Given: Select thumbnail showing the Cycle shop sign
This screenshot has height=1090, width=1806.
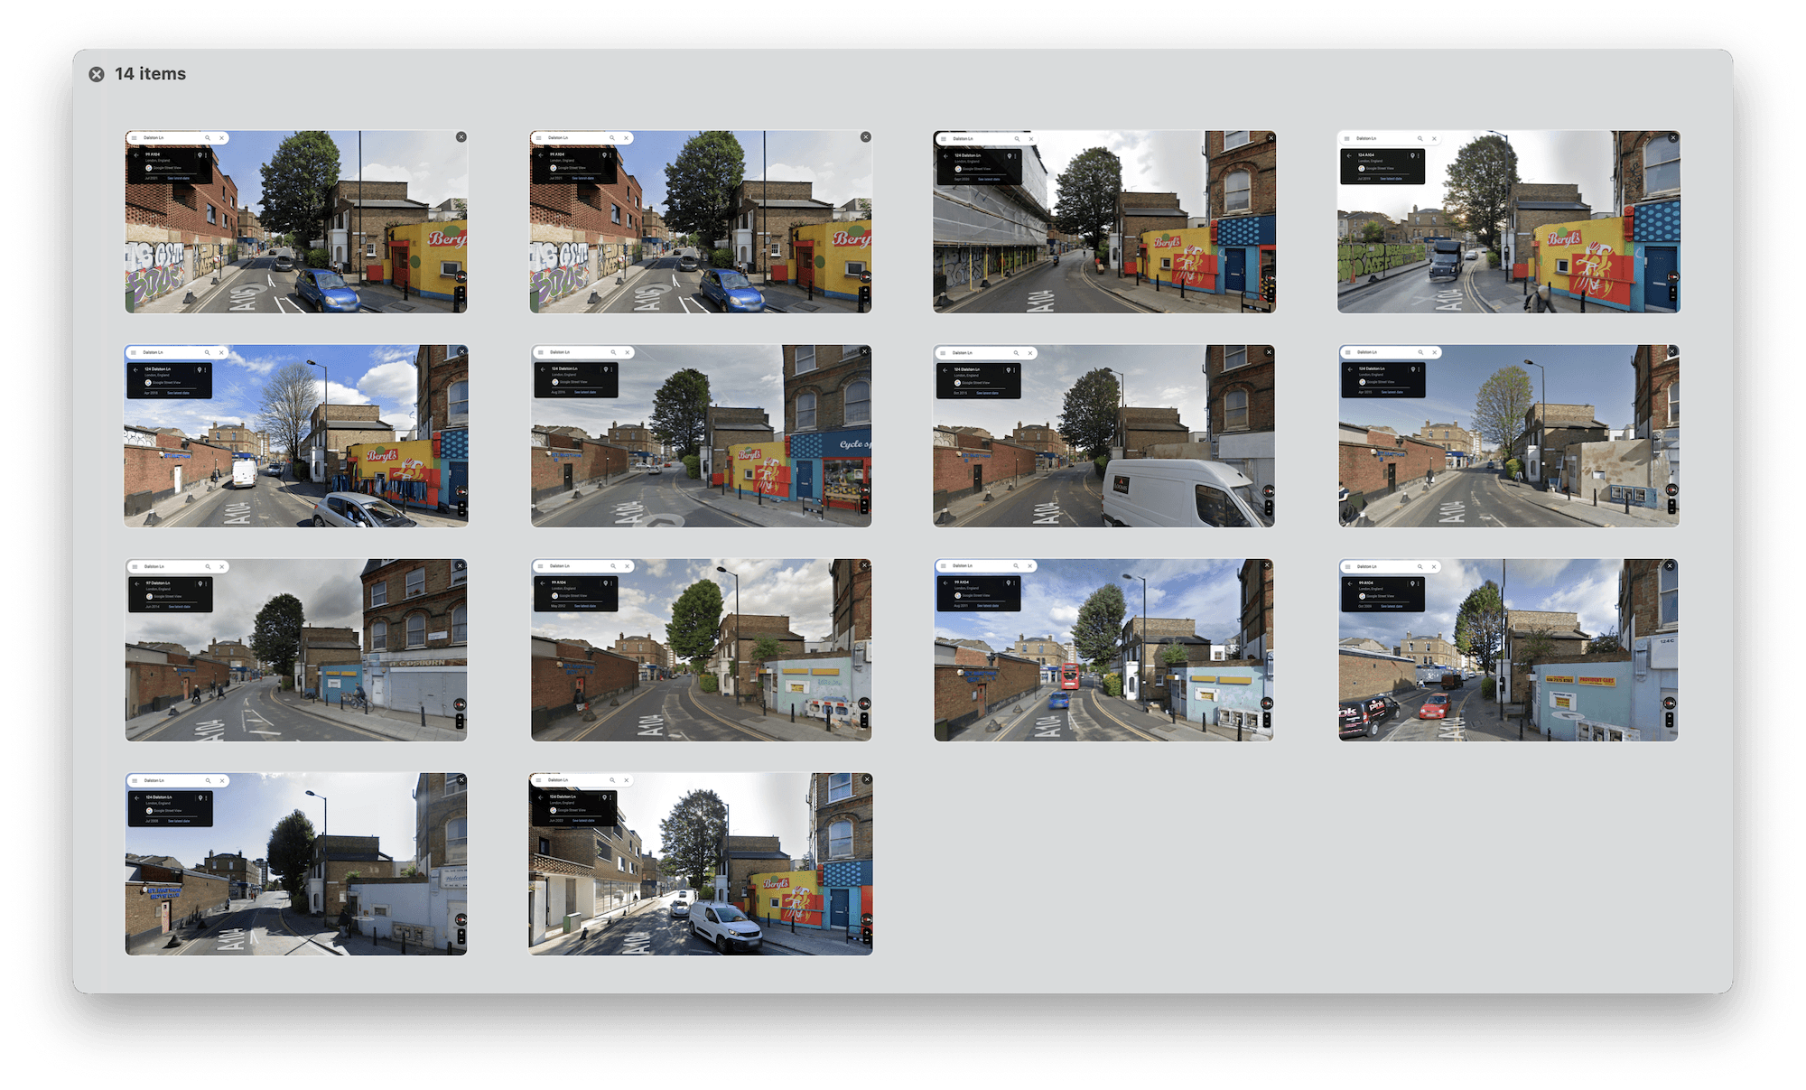Looking at the screenshot, I should (701, 436).
